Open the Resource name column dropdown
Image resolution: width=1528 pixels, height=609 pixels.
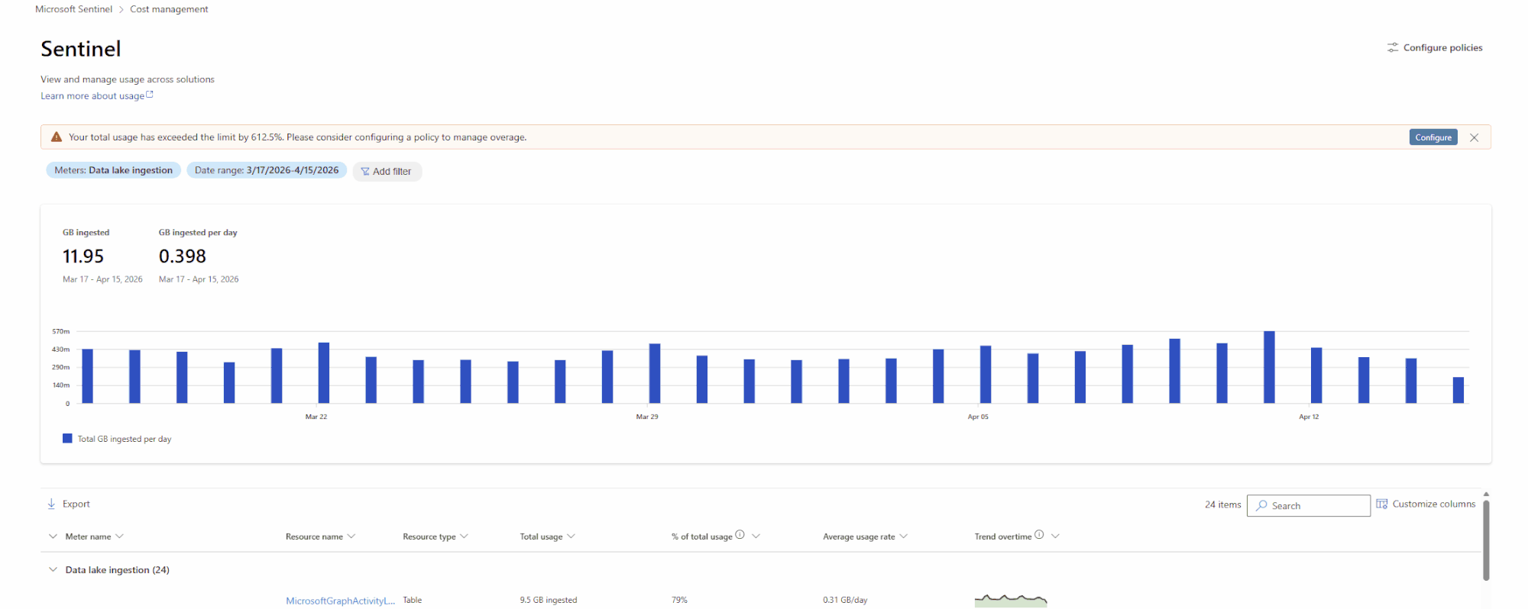[x=351, y=536]
